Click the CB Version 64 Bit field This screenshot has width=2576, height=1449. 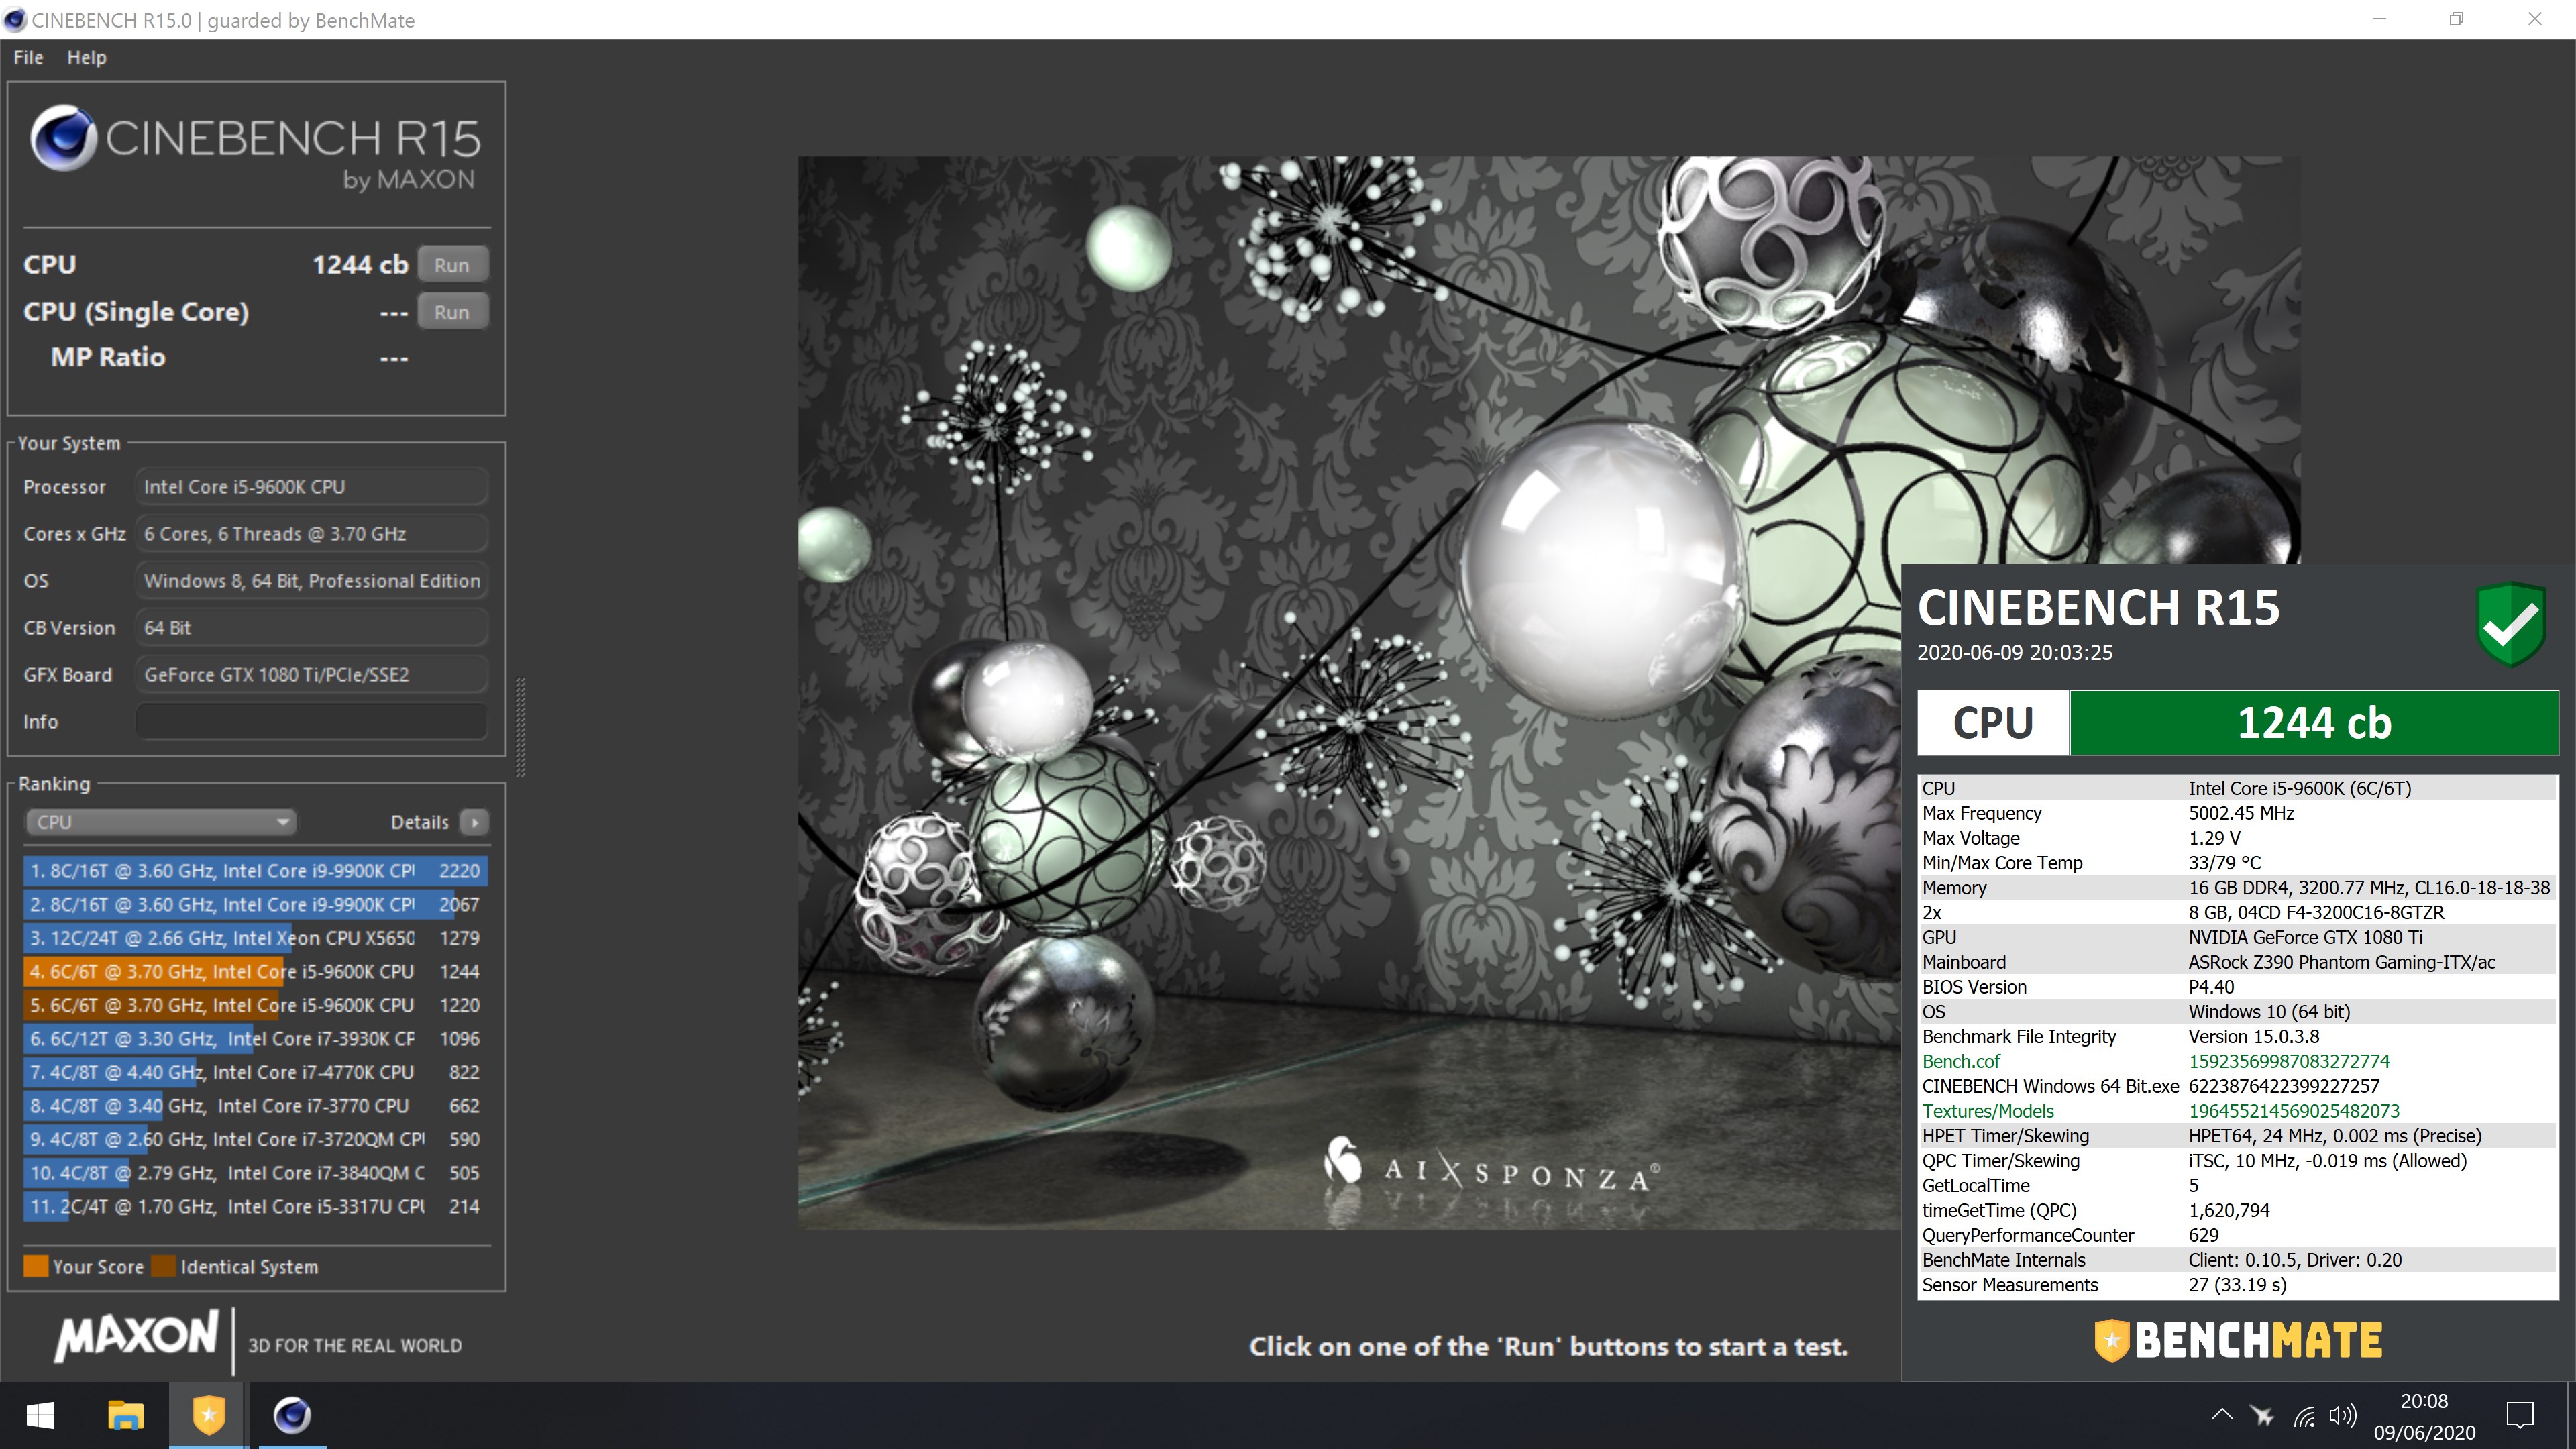(x=311, y=627)
